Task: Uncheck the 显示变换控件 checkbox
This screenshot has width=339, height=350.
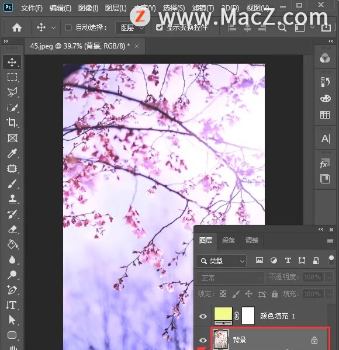Action: pos(159,27)
